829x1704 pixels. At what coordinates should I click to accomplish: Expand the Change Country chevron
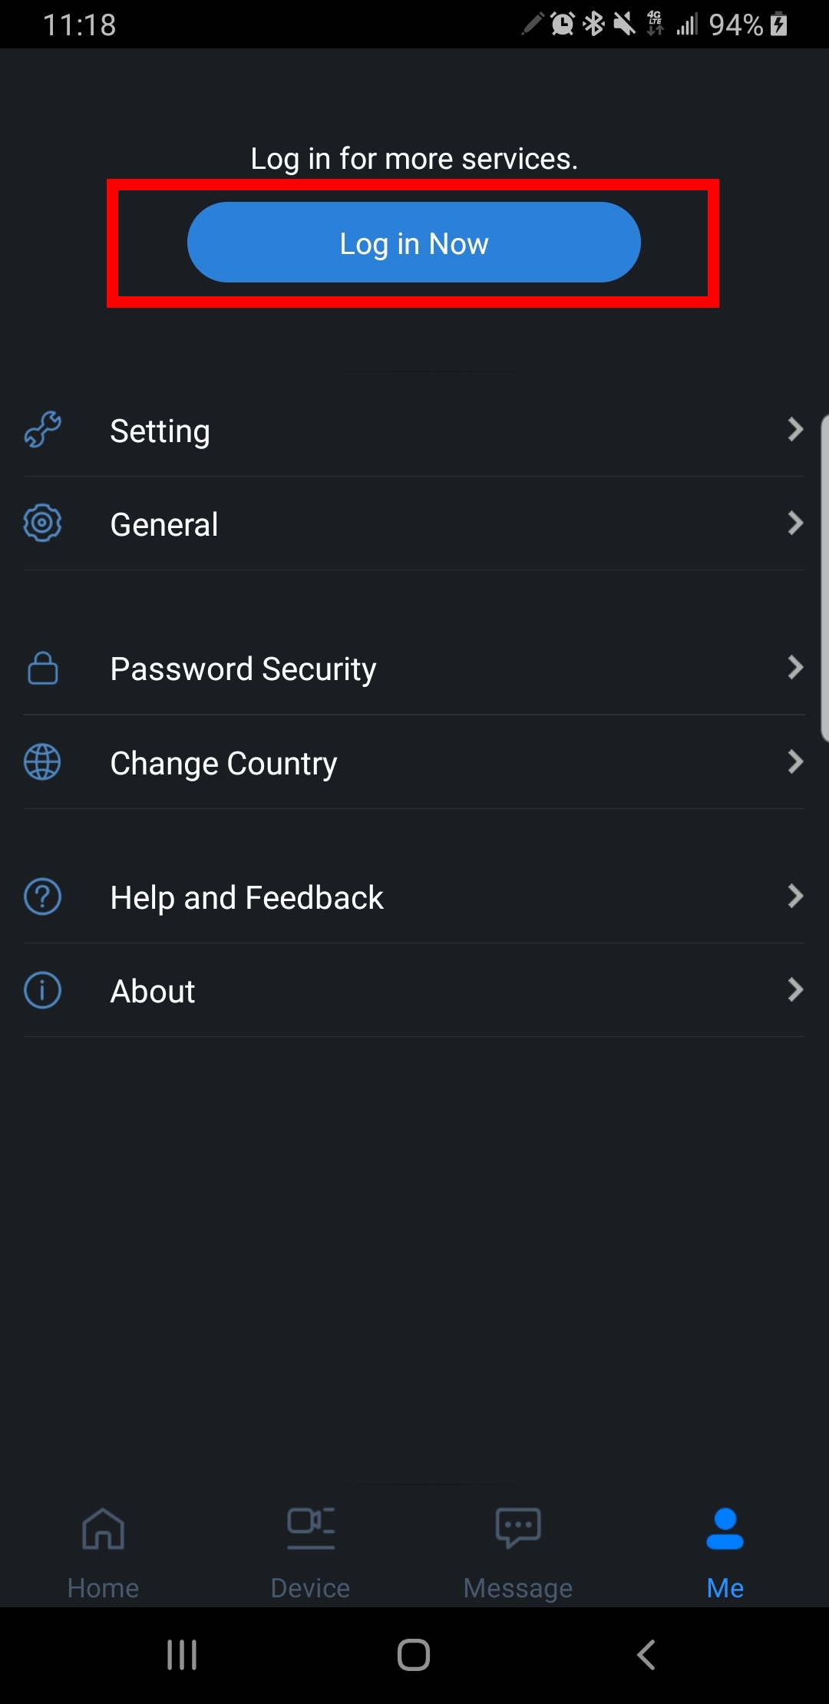(795, 762)
